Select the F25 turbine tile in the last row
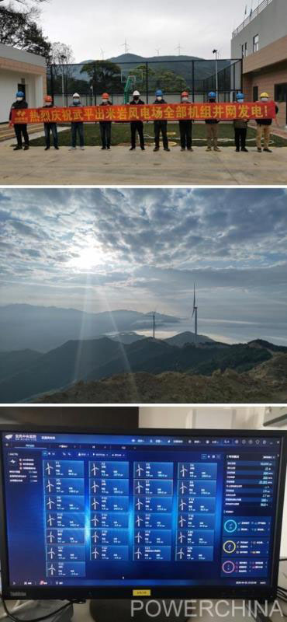The image size is (287, 622). [x=66, y=569]
